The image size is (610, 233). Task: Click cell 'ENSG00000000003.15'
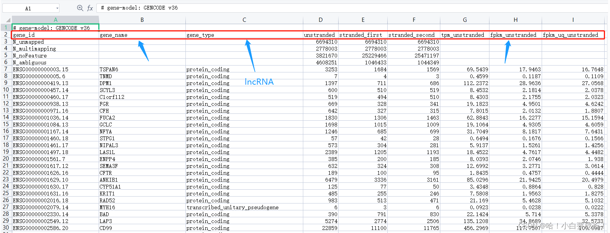tap(55, 69)
